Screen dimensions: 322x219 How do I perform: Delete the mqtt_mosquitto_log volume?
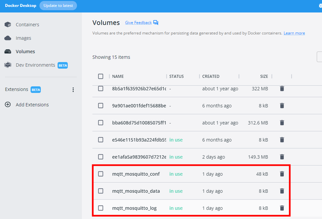click(282, 208)
